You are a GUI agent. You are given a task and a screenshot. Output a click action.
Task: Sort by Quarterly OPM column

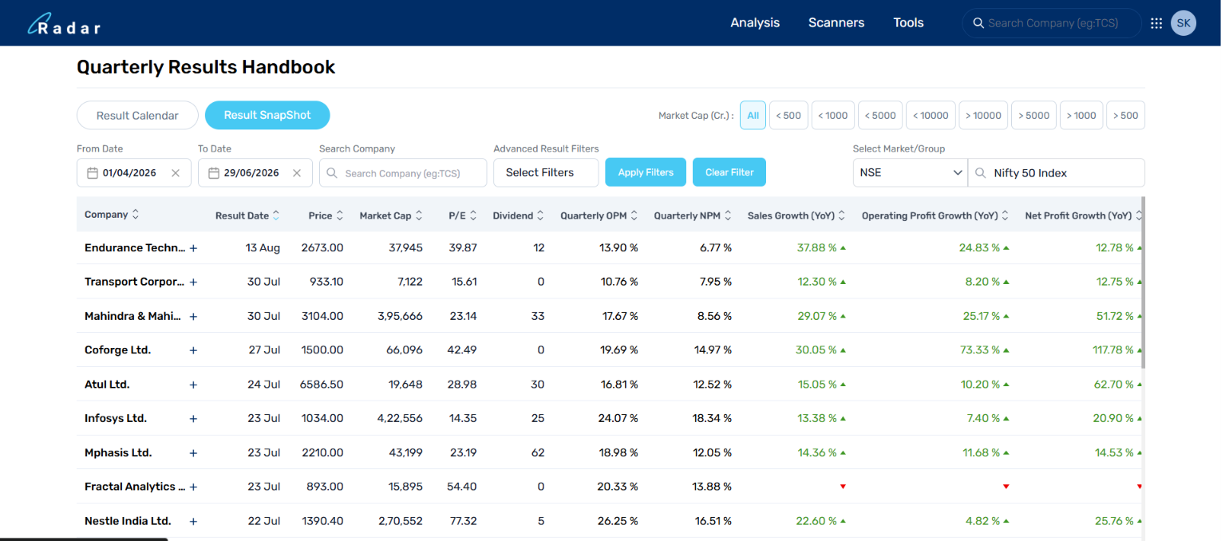[x=634, y=215]
